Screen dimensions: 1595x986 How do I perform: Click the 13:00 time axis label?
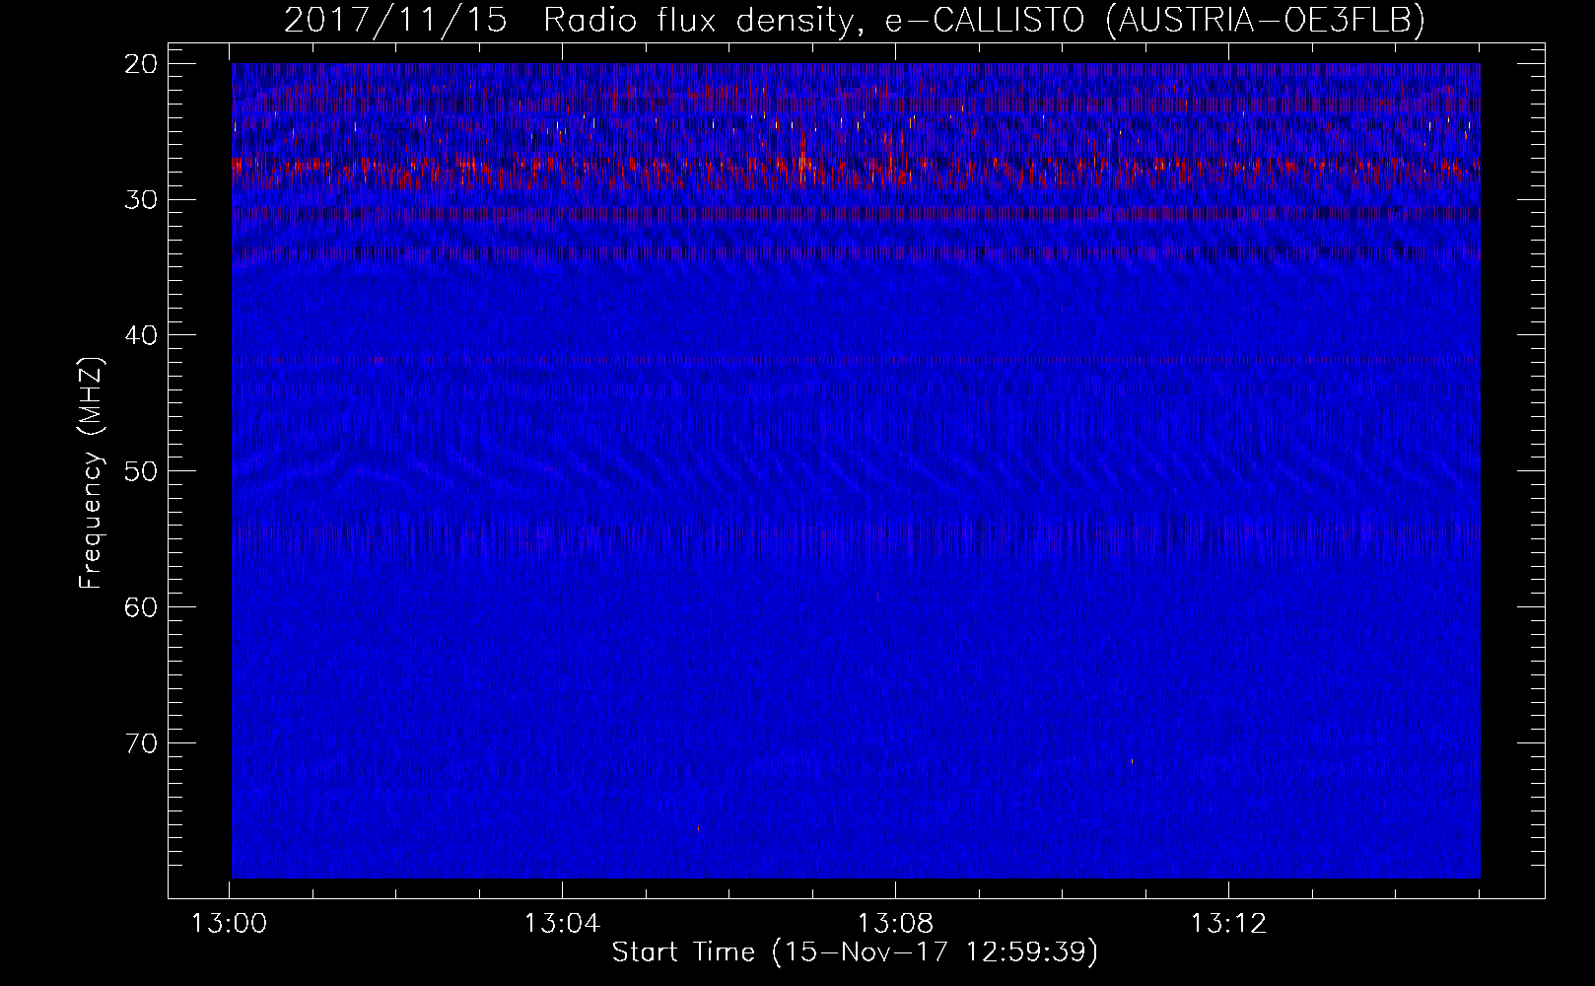click(230, 924)
